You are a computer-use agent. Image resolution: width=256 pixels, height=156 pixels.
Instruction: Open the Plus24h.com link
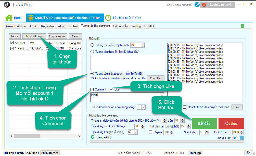coord(50,153)
